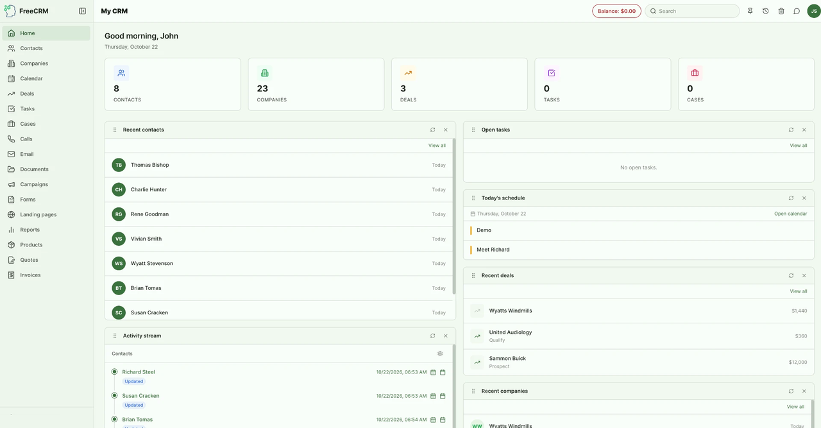Viewport: 821px width, 428px height.
Task: View all in Recent deals
Action: (799, 291)
